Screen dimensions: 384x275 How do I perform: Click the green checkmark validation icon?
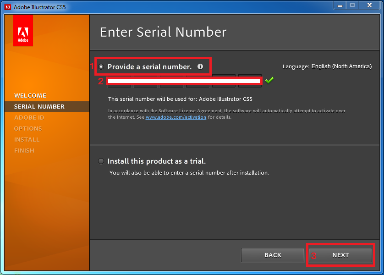pos(269,80)
